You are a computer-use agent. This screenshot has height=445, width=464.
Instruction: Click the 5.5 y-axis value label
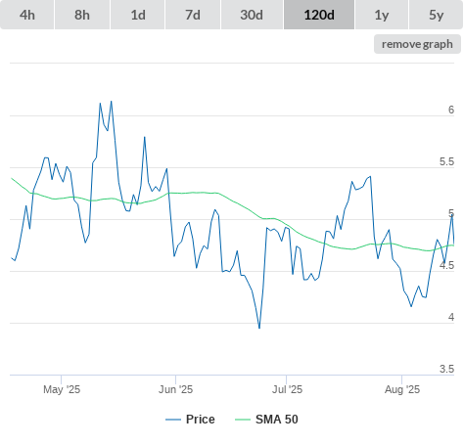click(x=446, y=161)
